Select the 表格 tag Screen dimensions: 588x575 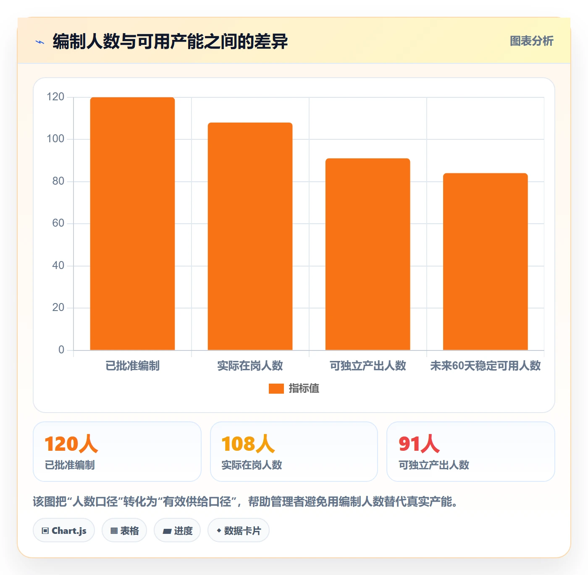tap(124, 531)
